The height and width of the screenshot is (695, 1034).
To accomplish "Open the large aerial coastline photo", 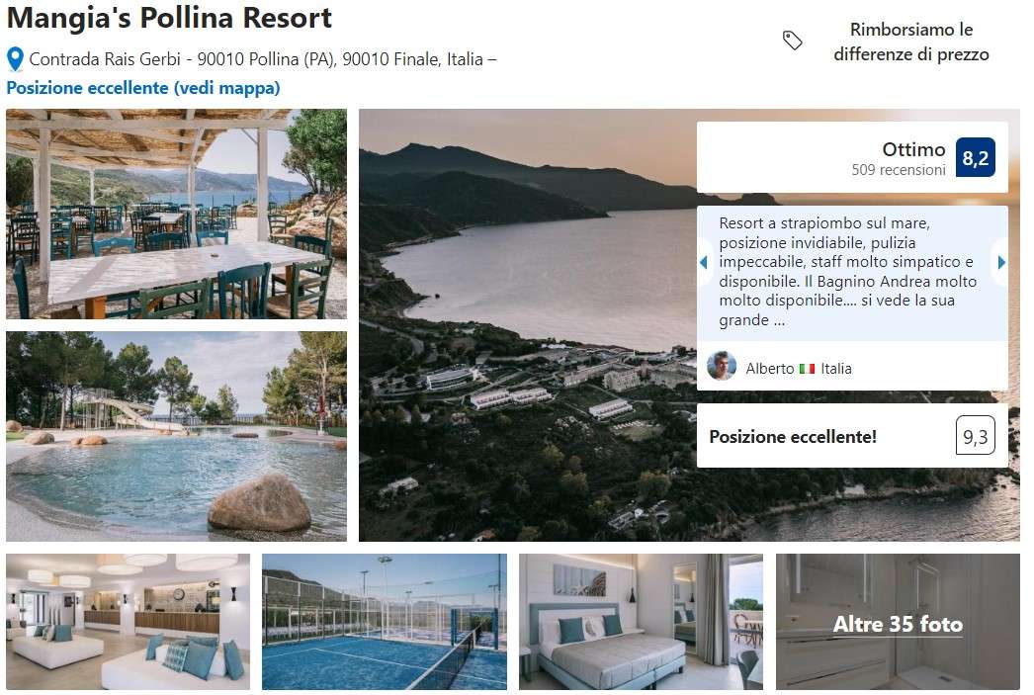I will pos(528,325).
